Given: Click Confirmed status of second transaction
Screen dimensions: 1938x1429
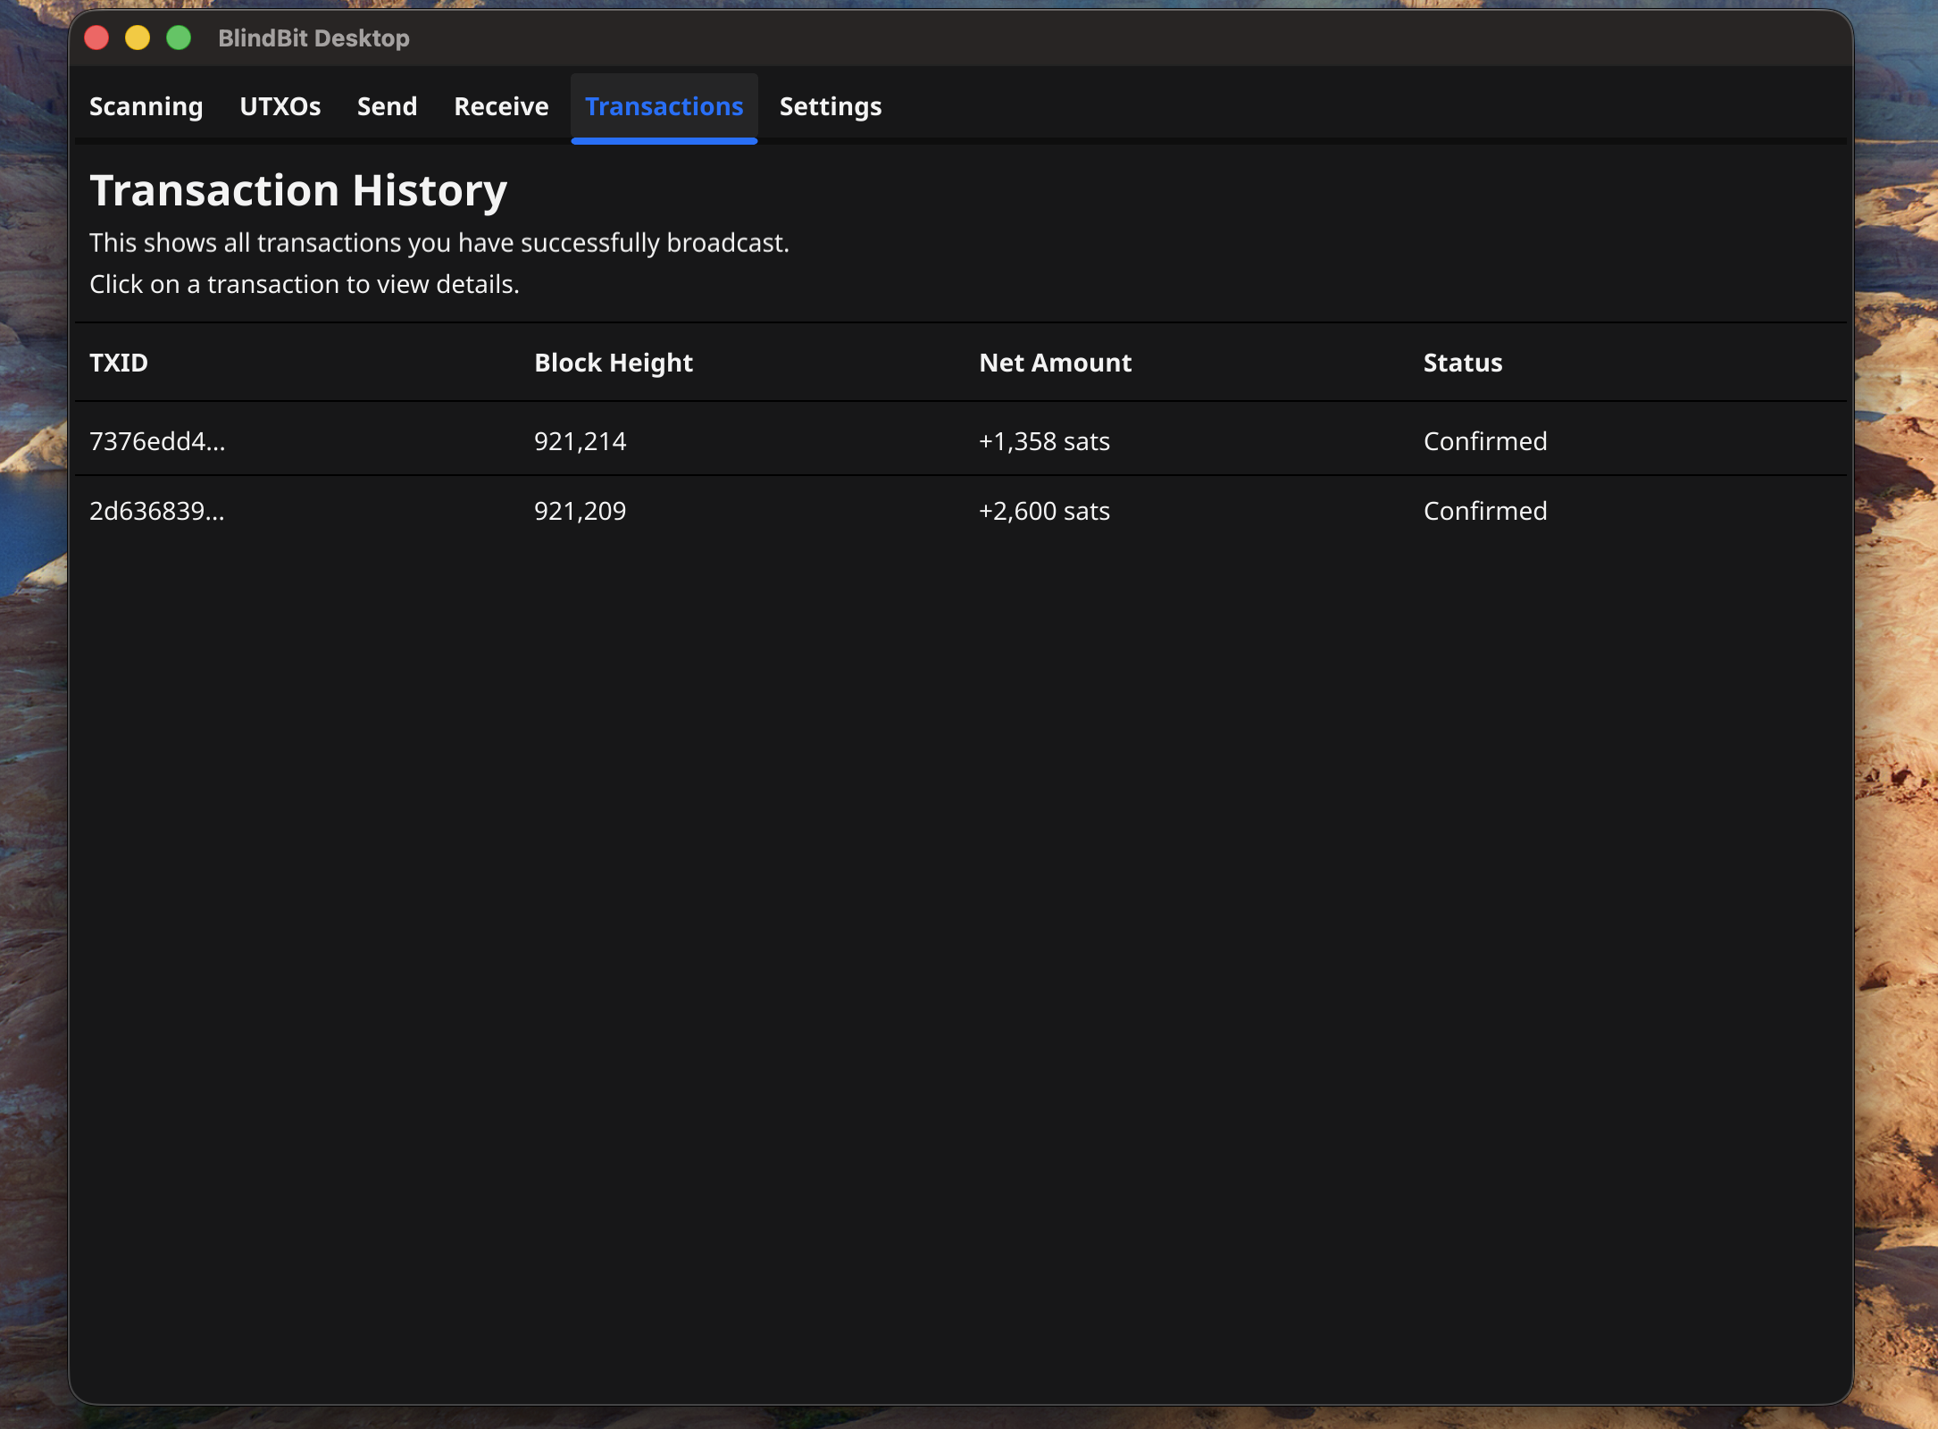Looking at the screenshot, I should (x=1484, y=511).
